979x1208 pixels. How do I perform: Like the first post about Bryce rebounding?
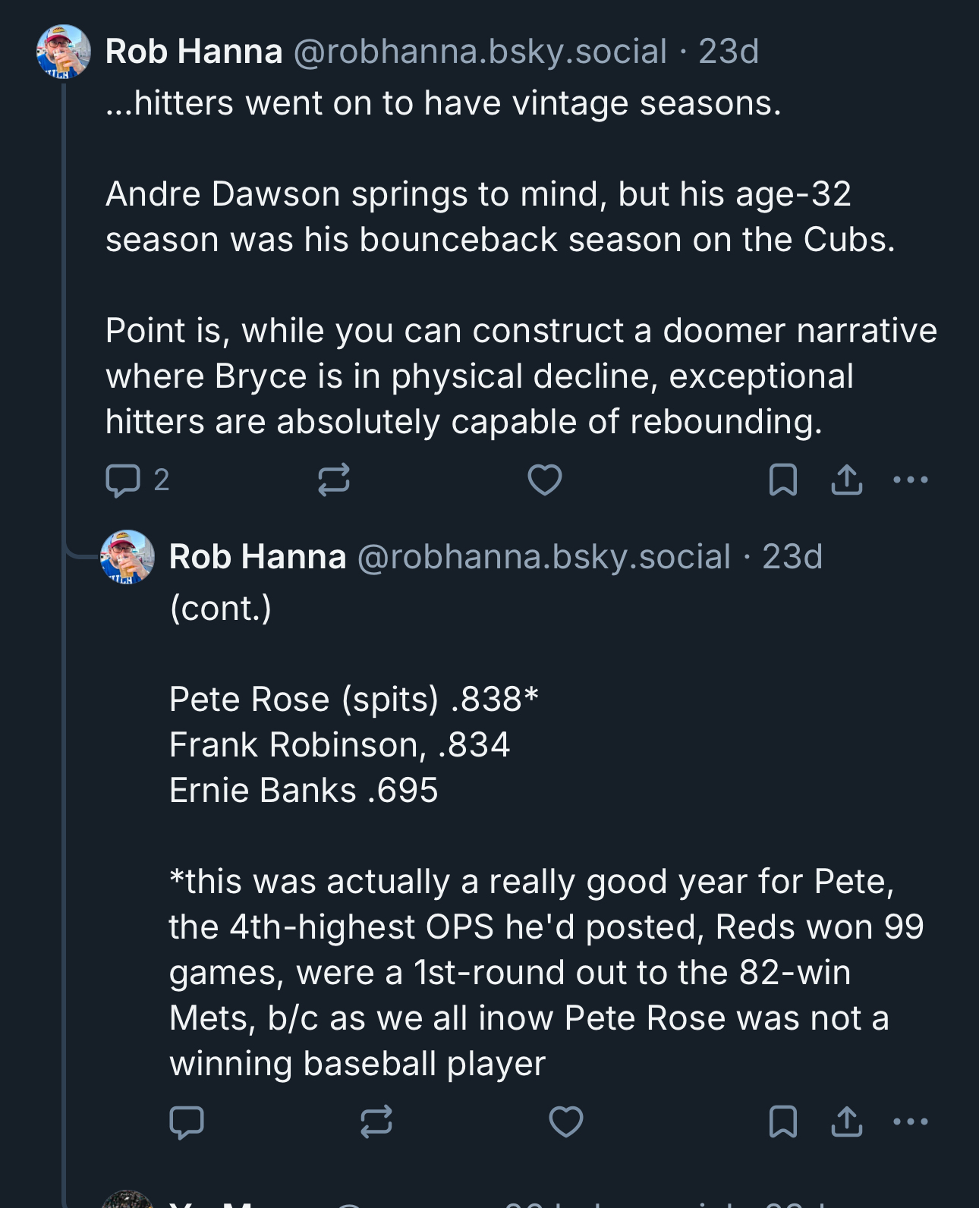[544, 480]
